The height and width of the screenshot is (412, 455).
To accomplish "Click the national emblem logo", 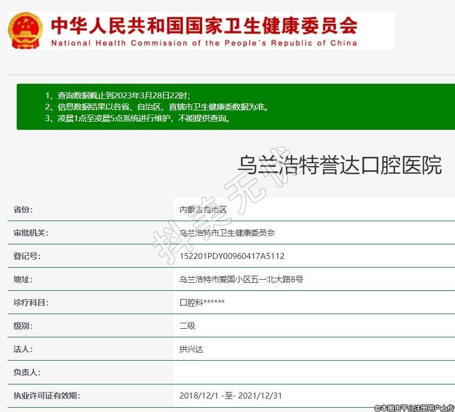I will point(25,31).
